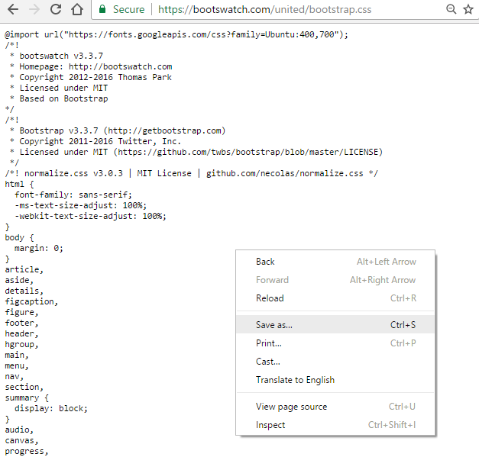Click the @import url line of CSS text
479x457 pixels.
176,34
